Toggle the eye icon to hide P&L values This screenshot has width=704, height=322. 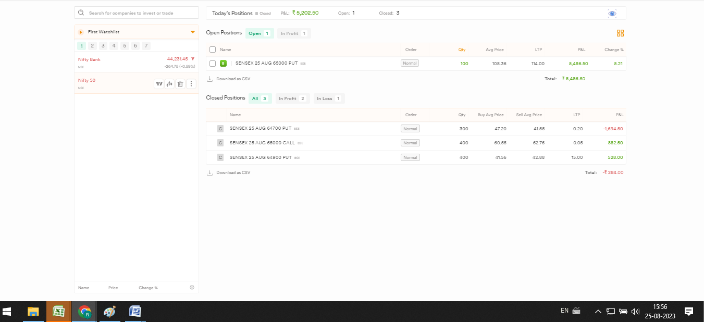[x=612, y=14]
